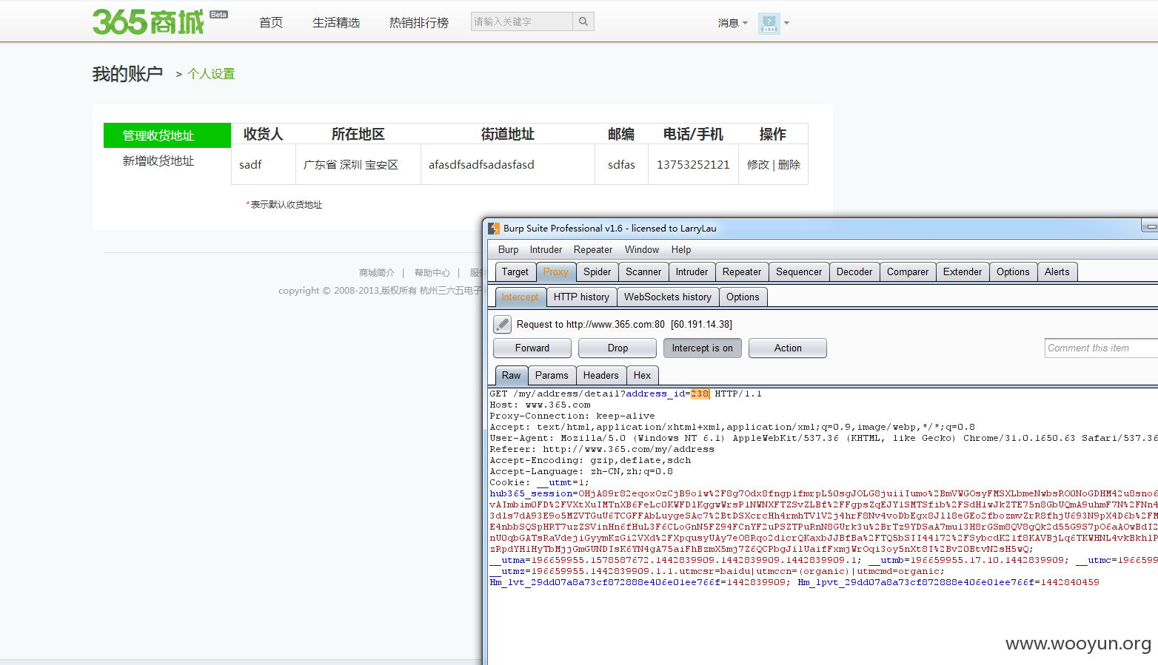The image size is (1158, 665).
Task: Toggle the Intercept is on button
Action: pyautogui.click(x=703, y=348)
